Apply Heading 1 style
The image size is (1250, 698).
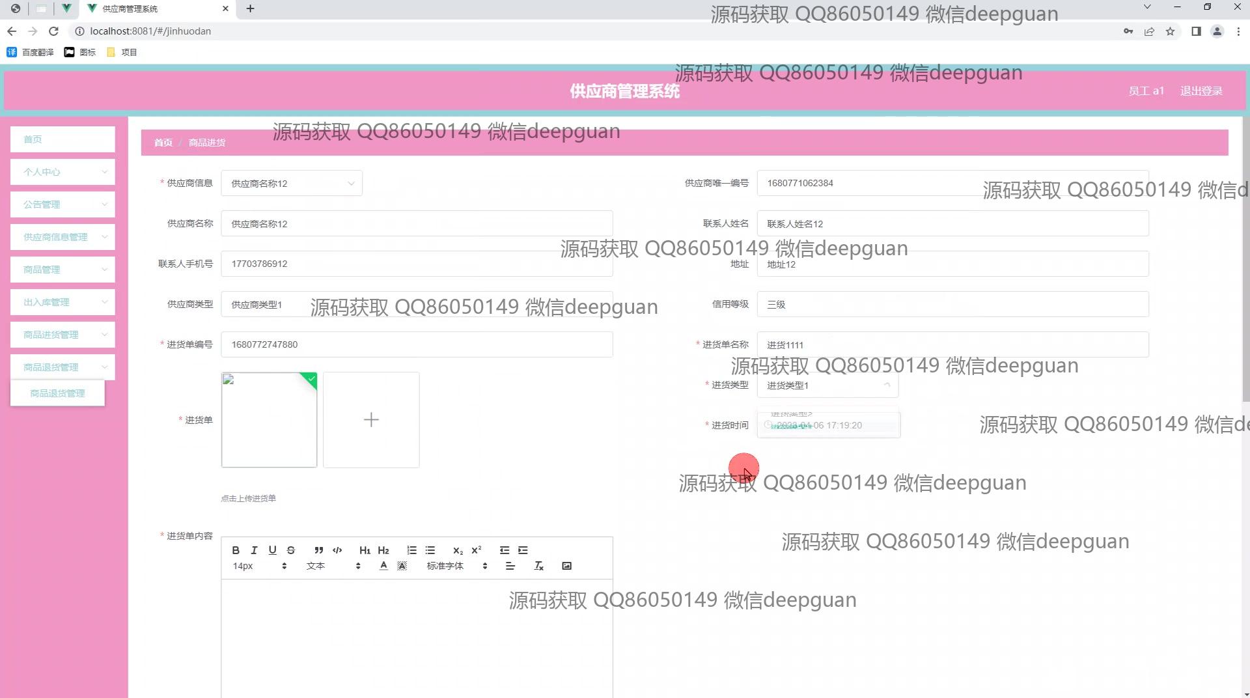pos(365,550)
